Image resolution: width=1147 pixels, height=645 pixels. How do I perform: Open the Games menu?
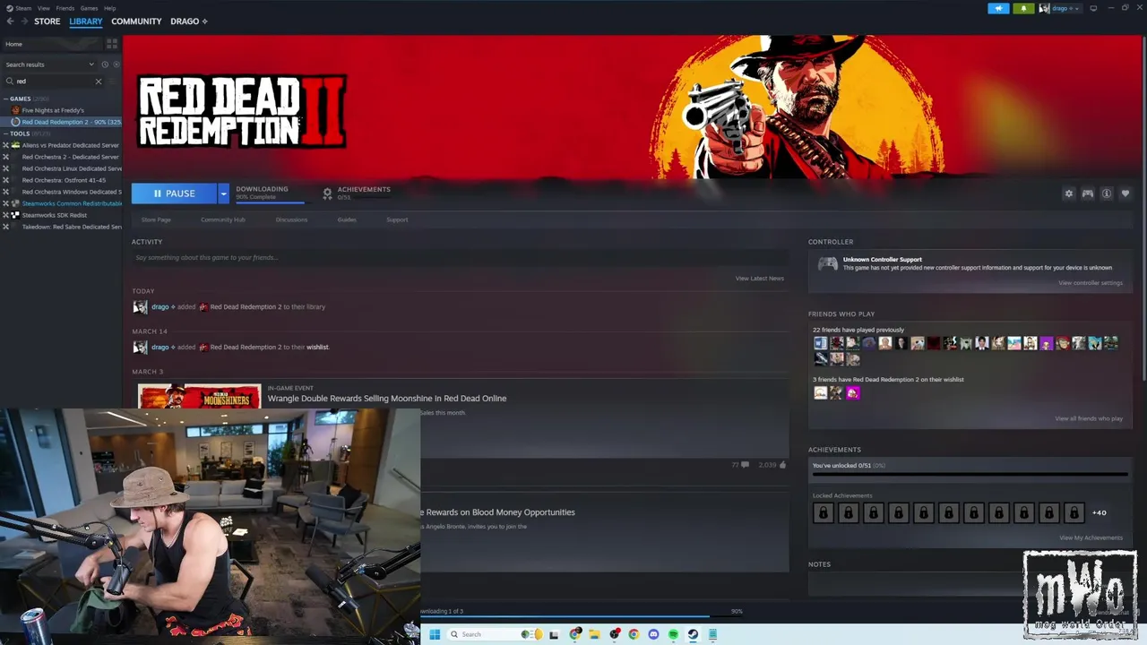(90, 8)
